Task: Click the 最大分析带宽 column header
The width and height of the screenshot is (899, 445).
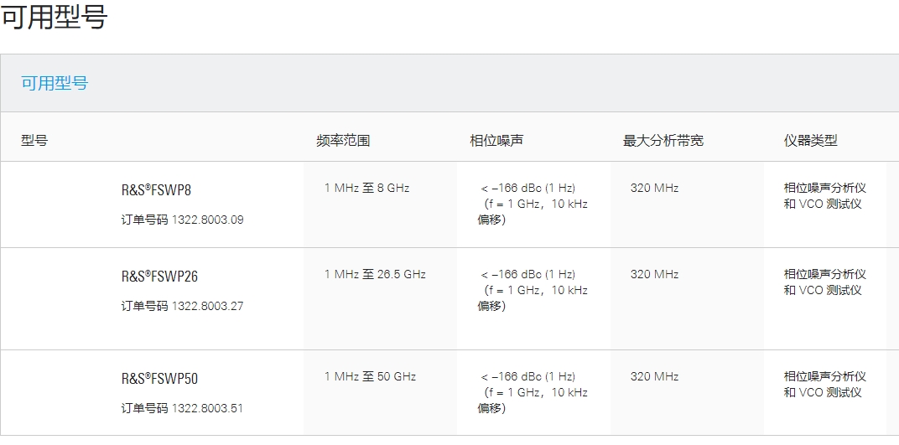Action: pos(663,140)
